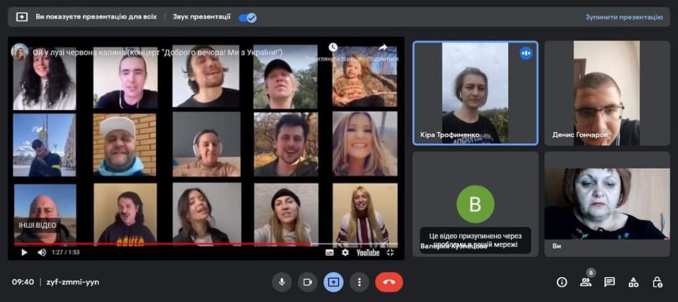Toggle YouTube subtitles button
The height and width of the screenshot is (302, 678).
point(330,252)
